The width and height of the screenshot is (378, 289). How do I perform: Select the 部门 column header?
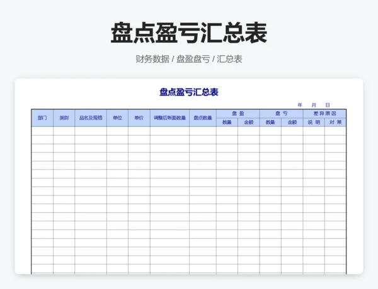(x=42, y=118)
